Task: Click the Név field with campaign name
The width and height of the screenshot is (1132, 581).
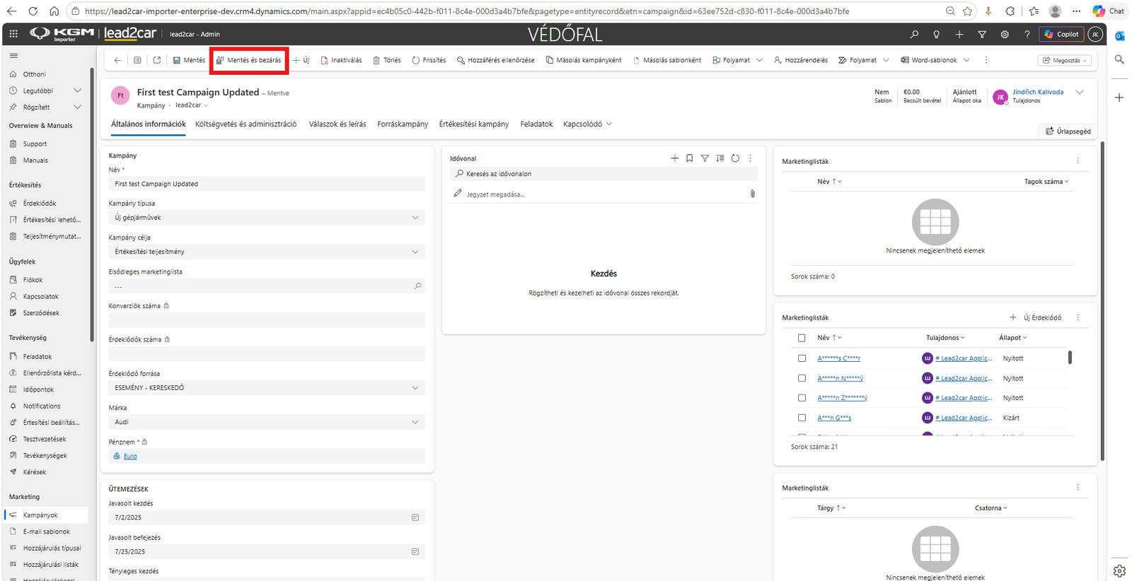Action: 267,184
